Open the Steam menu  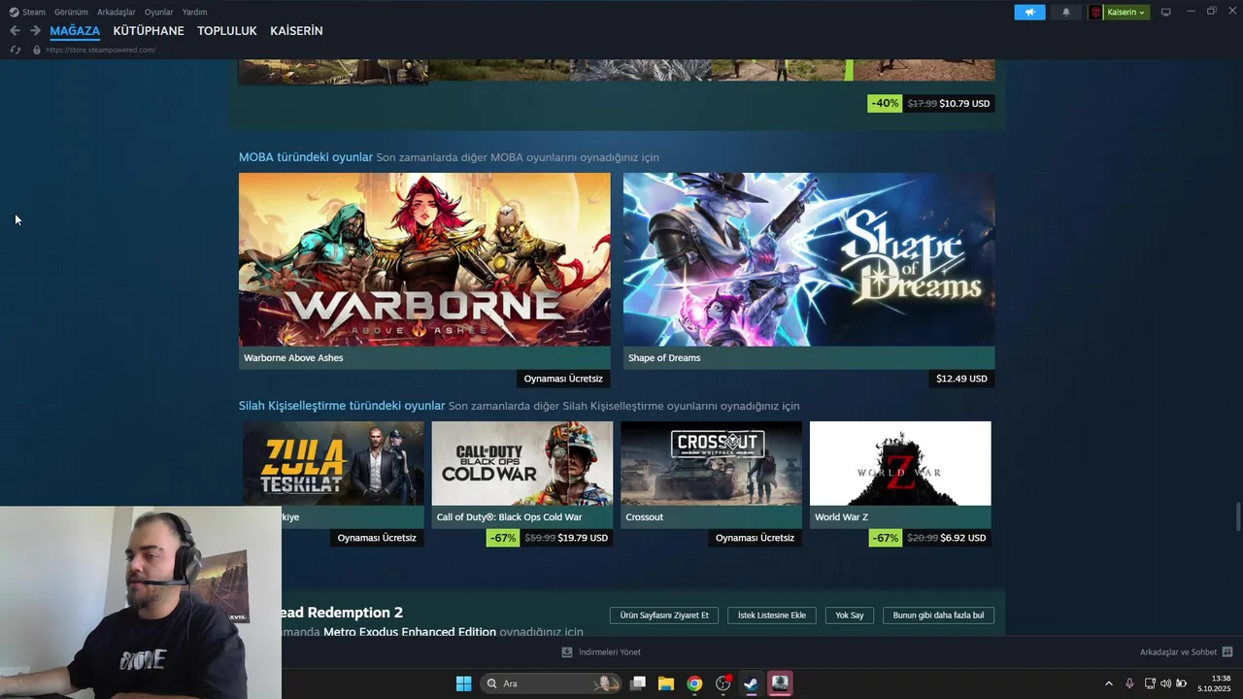pos(34,12)
